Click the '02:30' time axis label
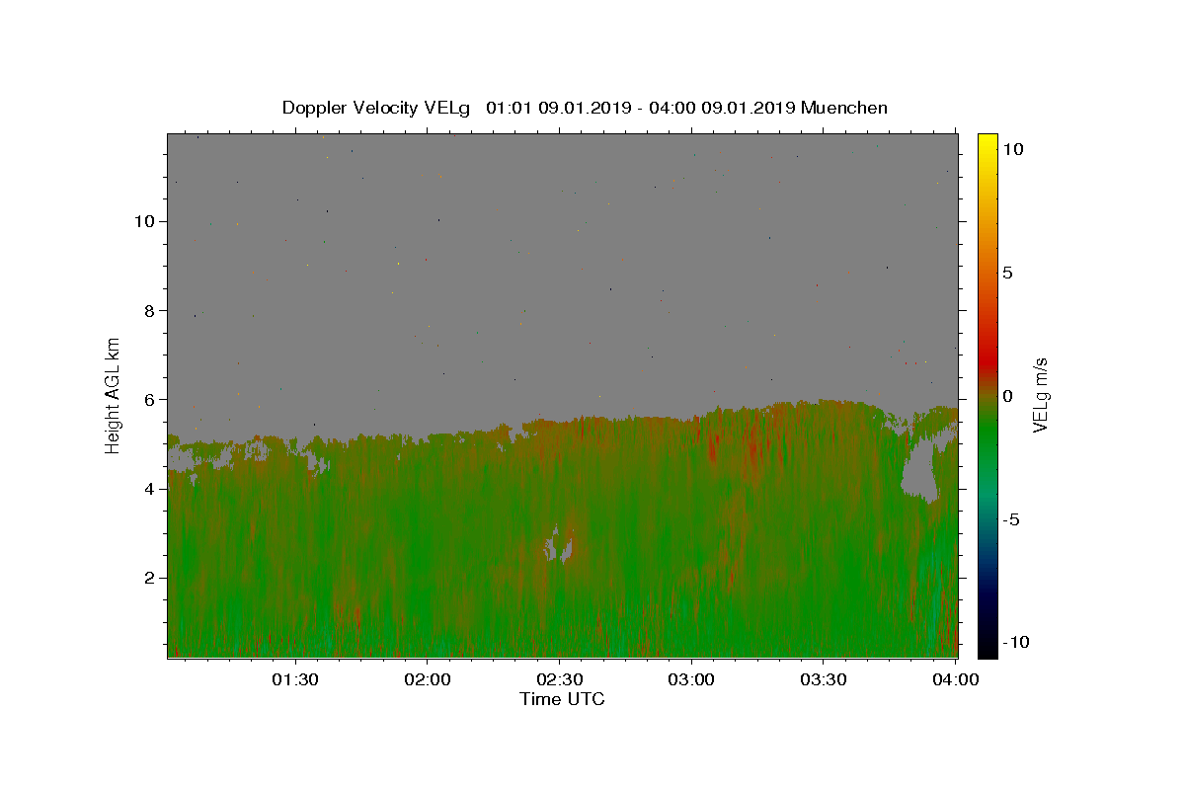1185x790 pixels. click(560, 679)
